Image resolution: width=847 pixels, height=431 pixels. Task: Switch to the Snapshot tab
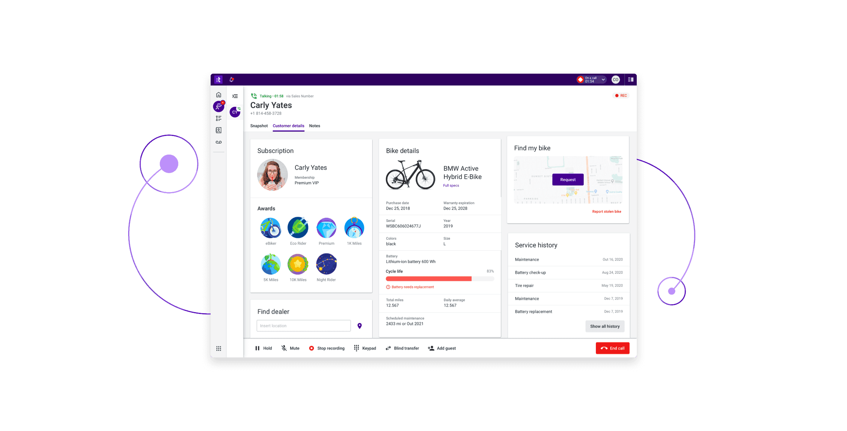pos(259,126)
